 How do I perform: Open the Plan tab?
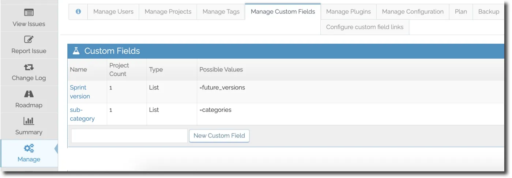(461, 12)
